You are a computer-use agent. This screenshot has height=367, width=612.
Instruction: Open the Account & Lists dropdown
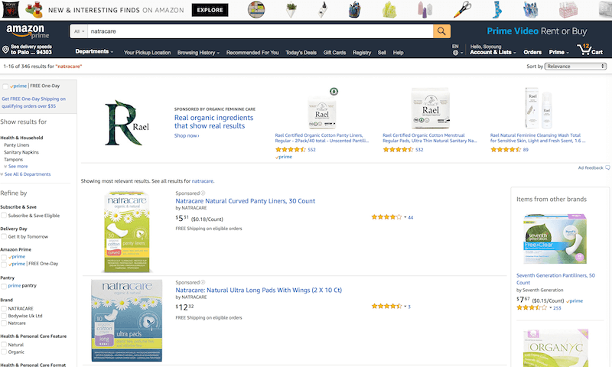[x=493, y=52]
